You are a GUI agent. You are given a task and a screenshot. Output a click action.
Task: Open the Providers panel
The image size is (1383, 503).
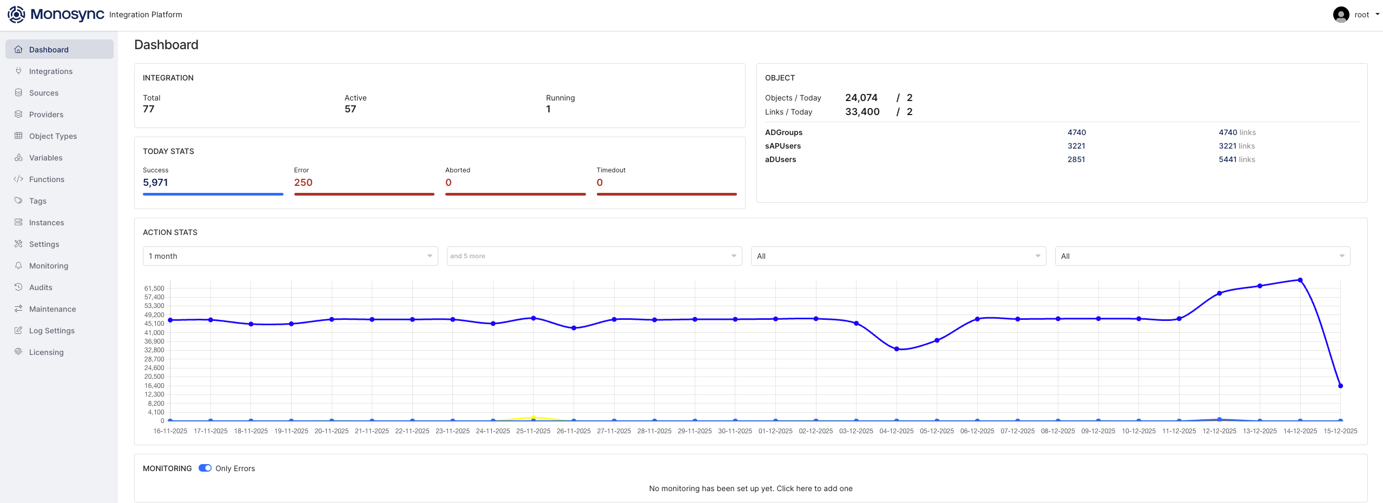pyautogui.click(x=46, y=114)
